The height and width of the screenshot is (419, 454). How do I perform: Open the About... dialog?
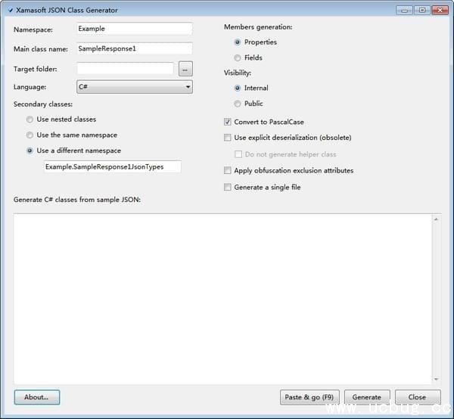click(x=36, y=397)
